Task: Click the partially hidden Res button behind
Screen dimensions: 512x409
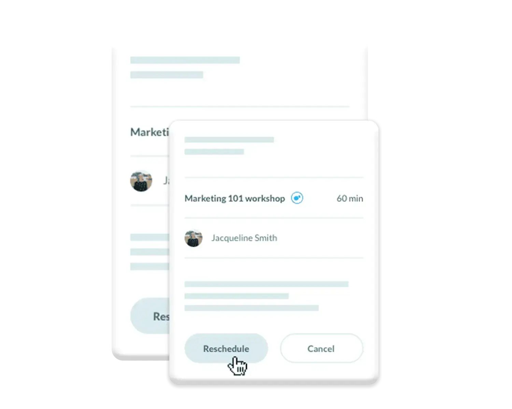Action: tap(150, 316)
